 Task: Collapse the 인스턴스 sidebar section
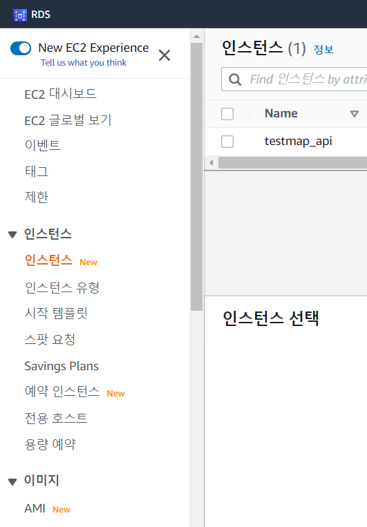(12, 234)
